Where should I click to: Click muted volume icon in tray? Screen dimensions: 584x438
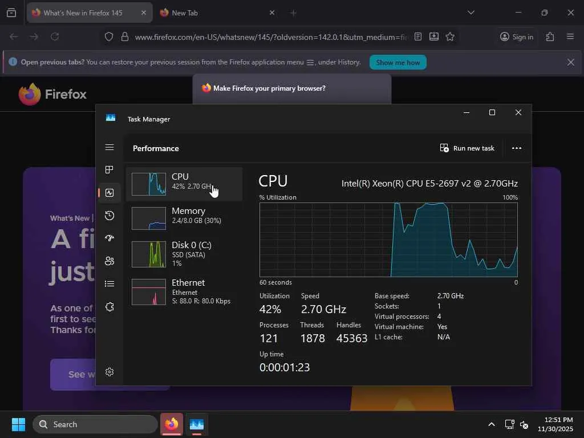click(524, 424)
